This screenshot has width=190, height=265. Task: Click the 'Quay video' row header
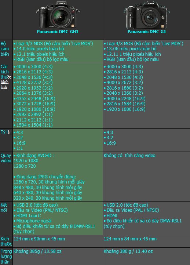coord(6,158)
